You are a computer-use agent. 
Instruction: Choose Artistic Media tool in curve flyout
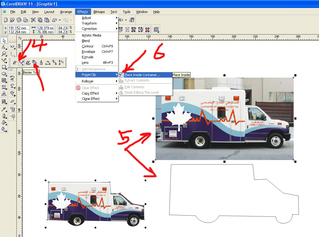tap(28, 62)
